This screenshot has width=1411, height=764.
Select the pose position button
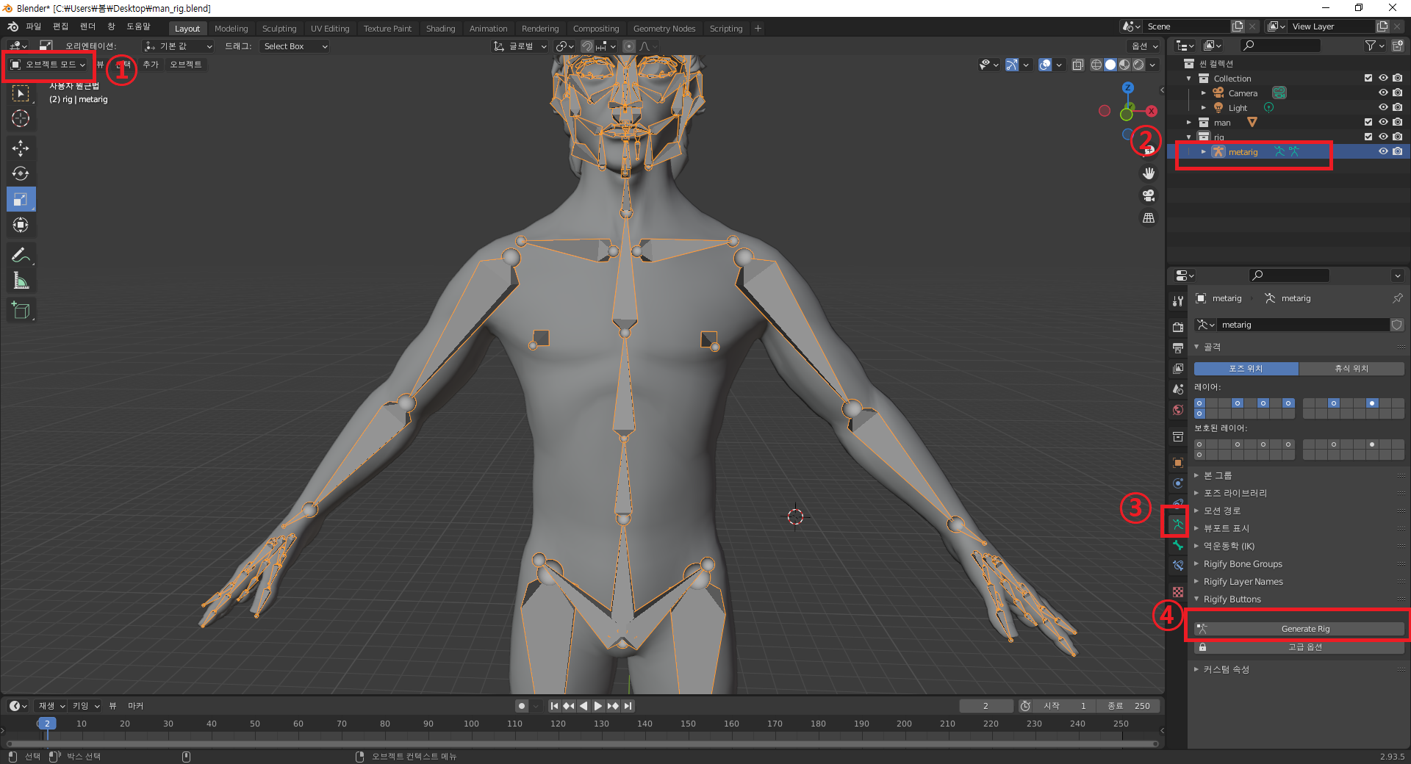(1246, 369)
